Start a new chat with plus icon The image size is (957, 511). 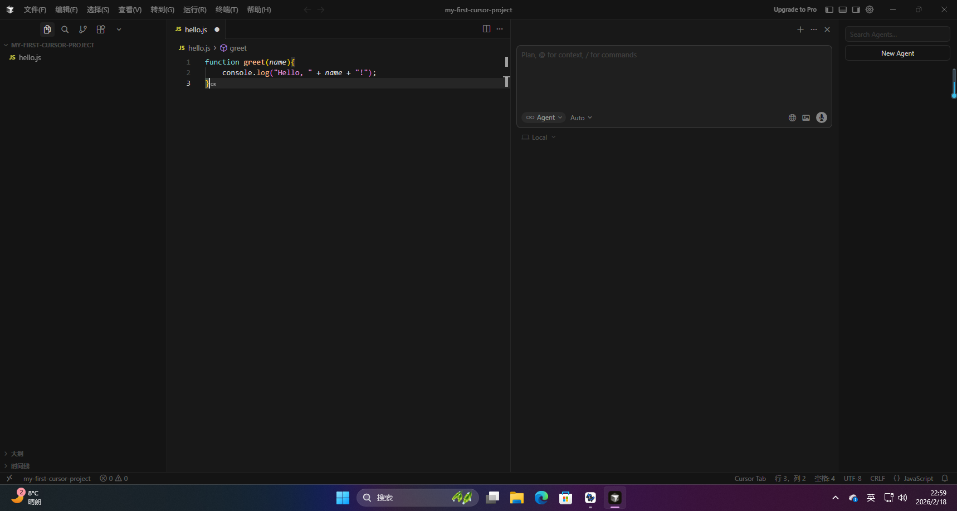pos(800,30)
